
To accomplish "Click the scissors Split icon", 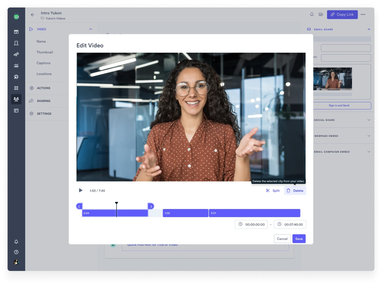I will tap(268, 191).
